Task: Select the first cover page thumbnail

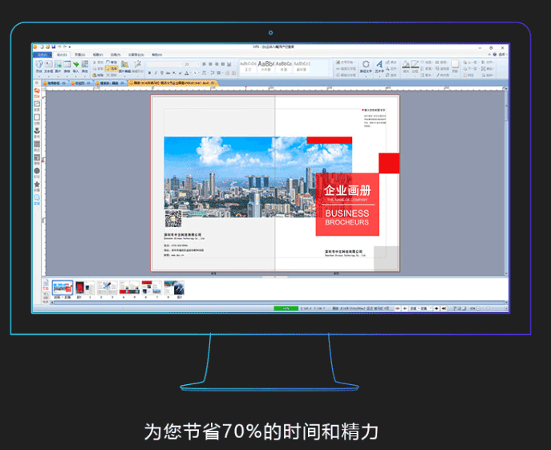Action: click(63, 288)
